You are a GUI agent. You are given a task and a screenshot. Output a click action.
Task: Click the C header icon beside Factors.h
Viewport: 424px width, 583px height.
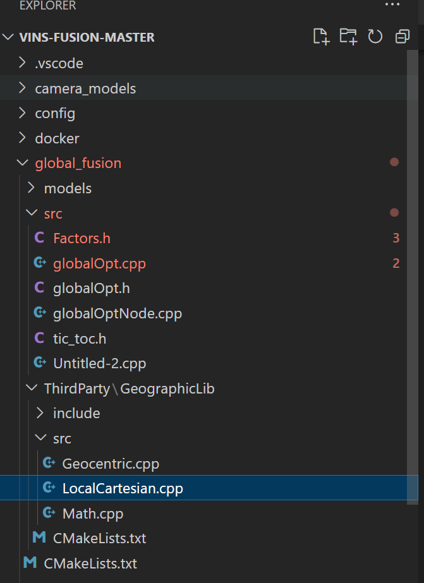click(40, 238)
